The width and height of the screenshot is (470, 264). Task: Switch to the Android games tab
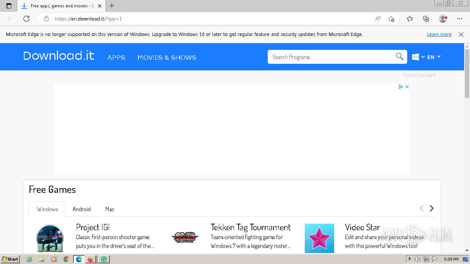pyautogui.click(x=82, y=209)
